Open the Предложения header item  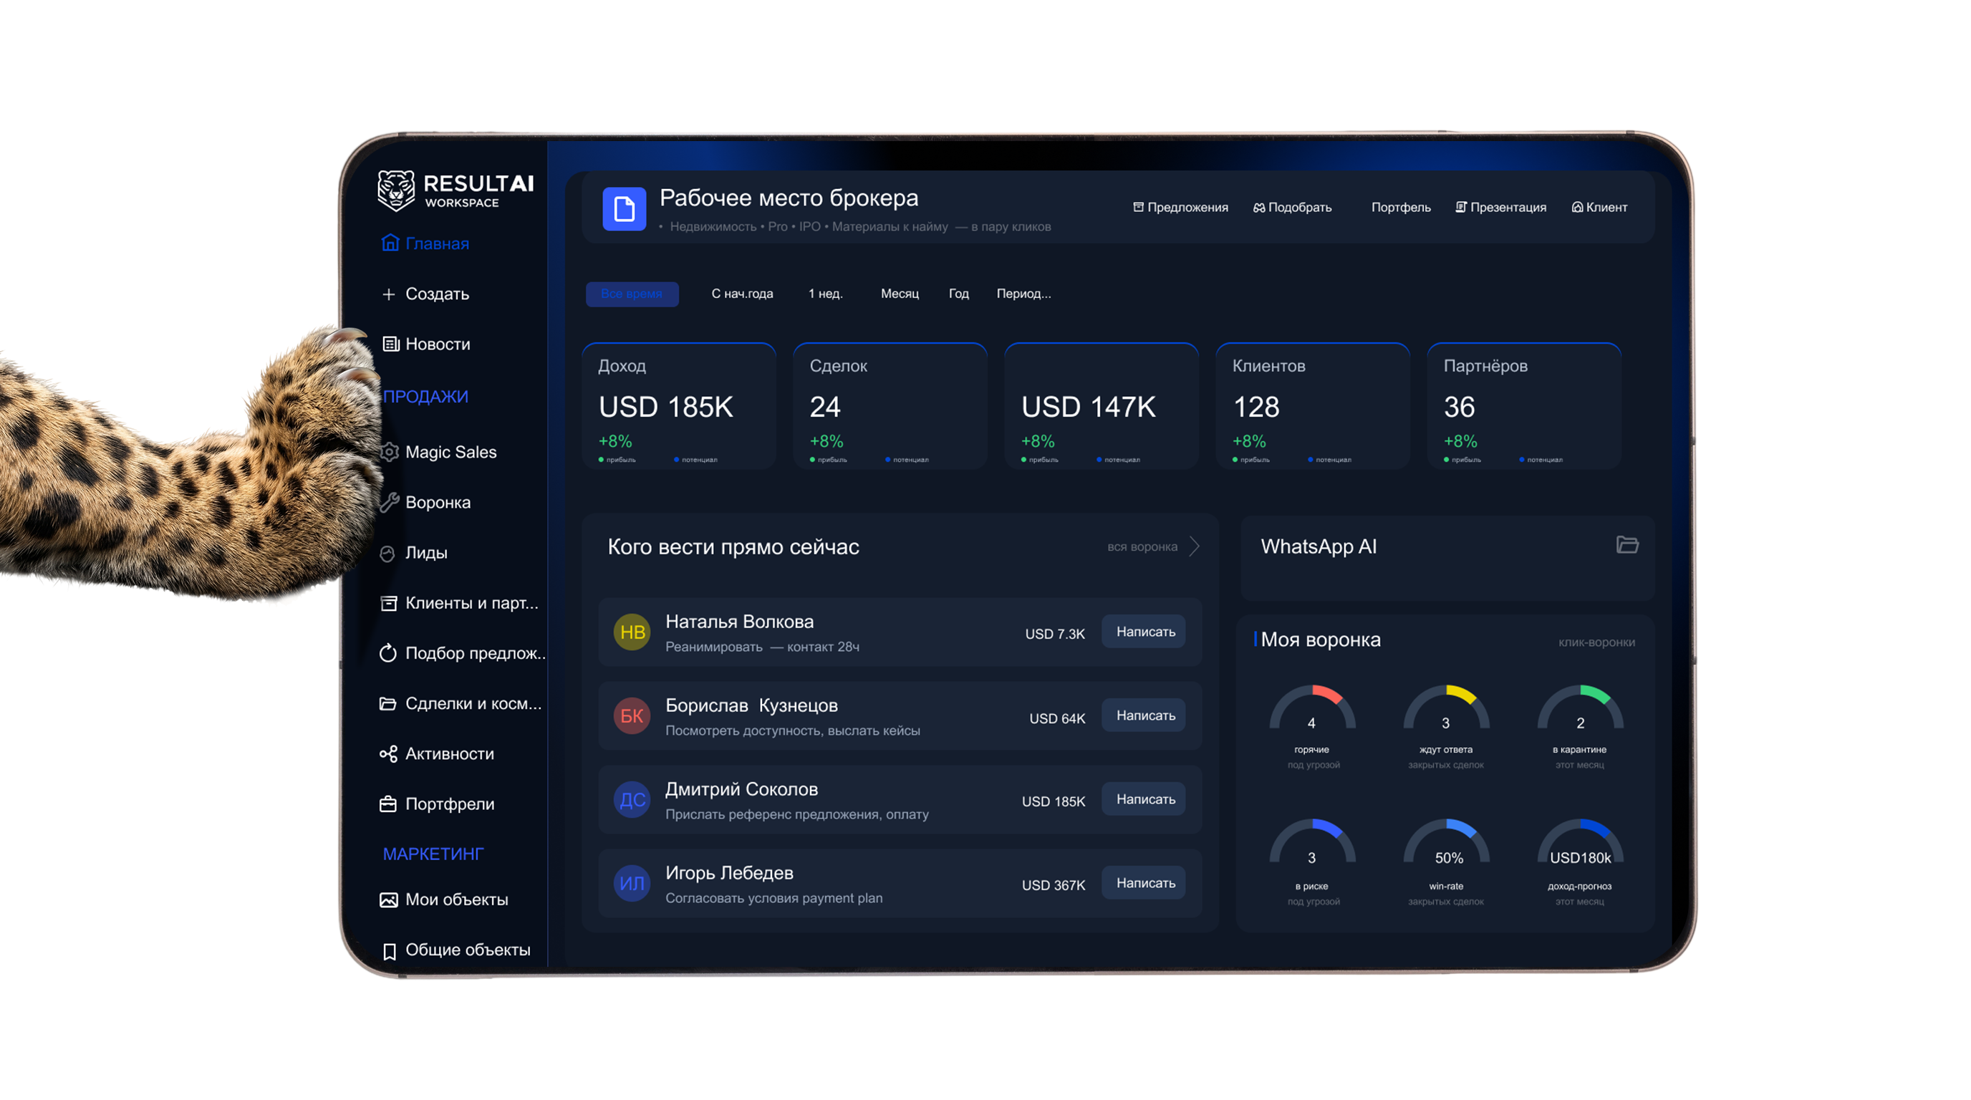click(1180, 207)
